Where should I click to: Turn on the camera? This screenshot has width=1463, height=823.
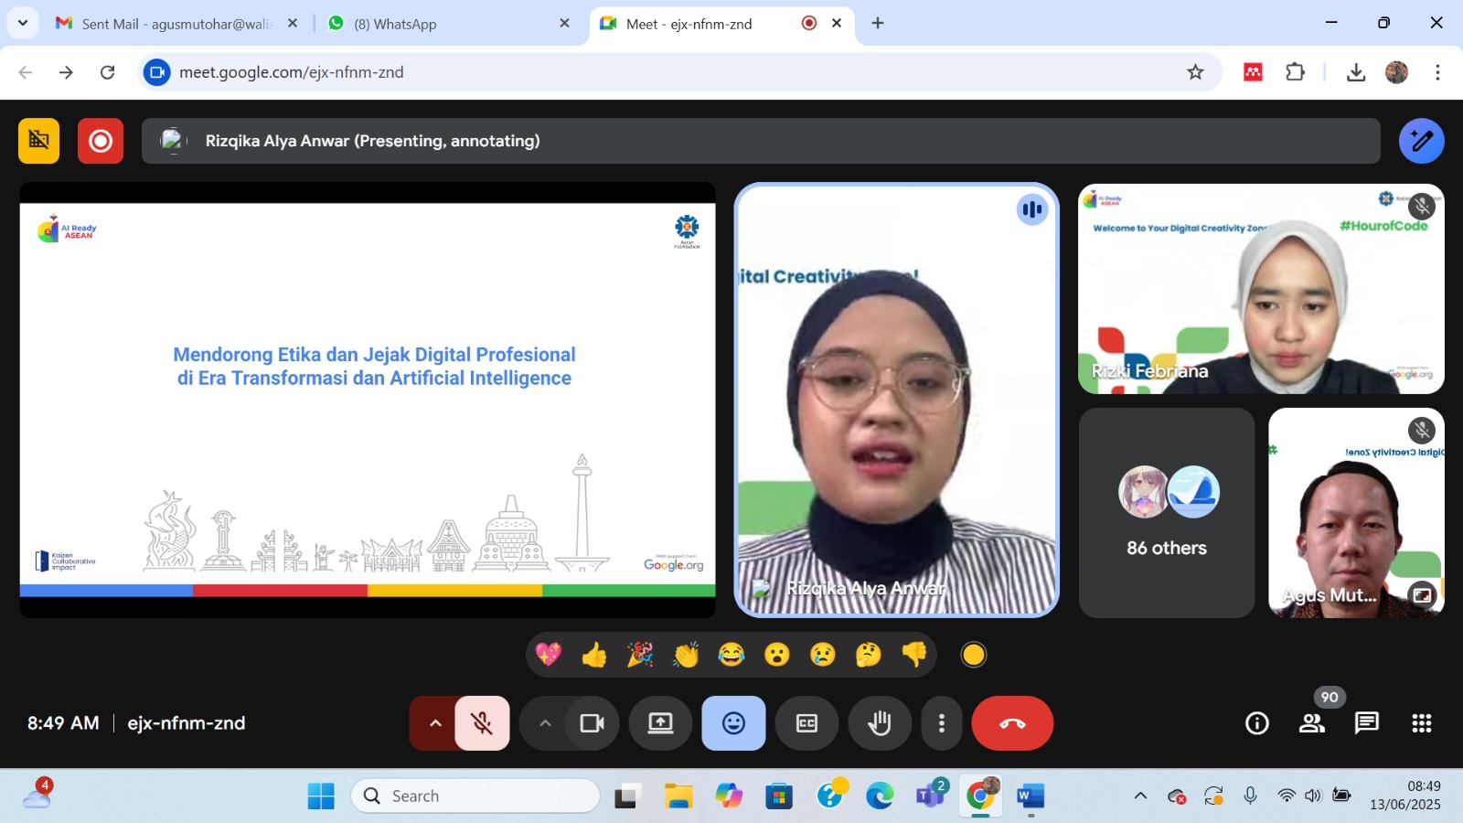(592, 723)
